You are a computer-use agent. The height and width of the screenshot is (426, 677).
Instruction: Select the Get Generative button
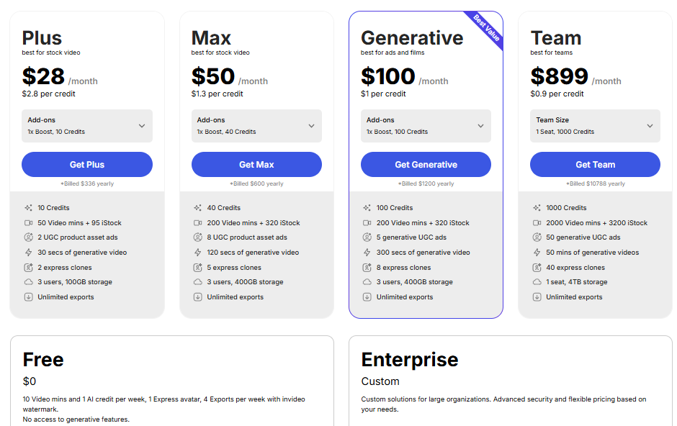426,164
